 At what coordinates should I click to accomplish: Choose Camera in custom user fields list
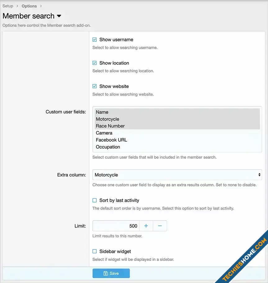click(x=104, y=133)
